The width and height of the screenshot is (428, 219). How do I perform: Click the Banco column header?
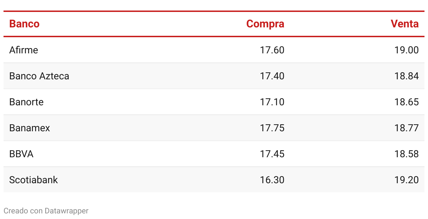(x=24, y=24)
